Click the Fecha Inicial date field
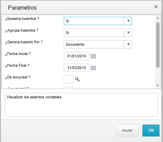 click(x=77, y=56)
